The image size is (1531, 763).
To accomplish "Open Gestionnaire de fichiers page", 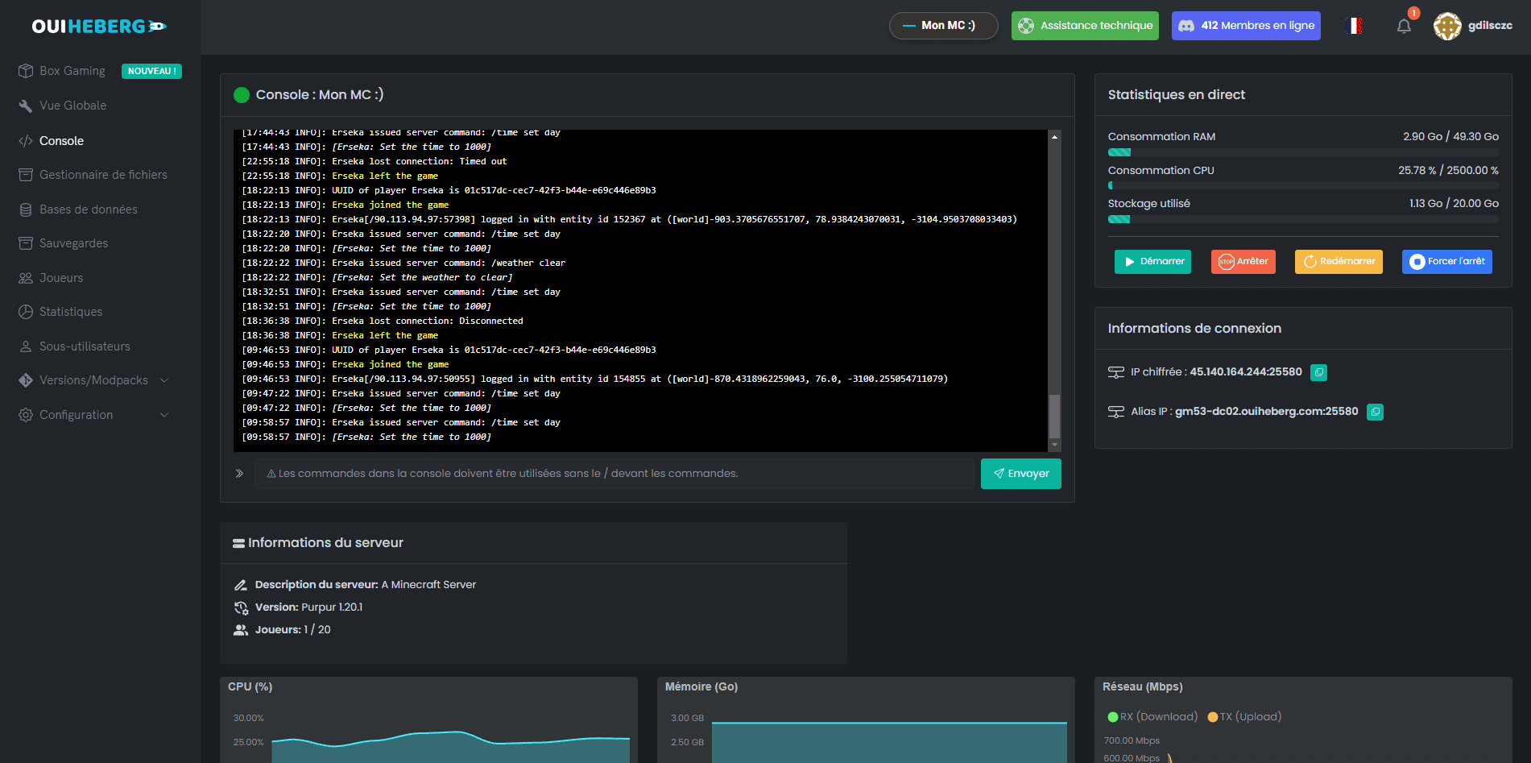I will pos(103,175).
